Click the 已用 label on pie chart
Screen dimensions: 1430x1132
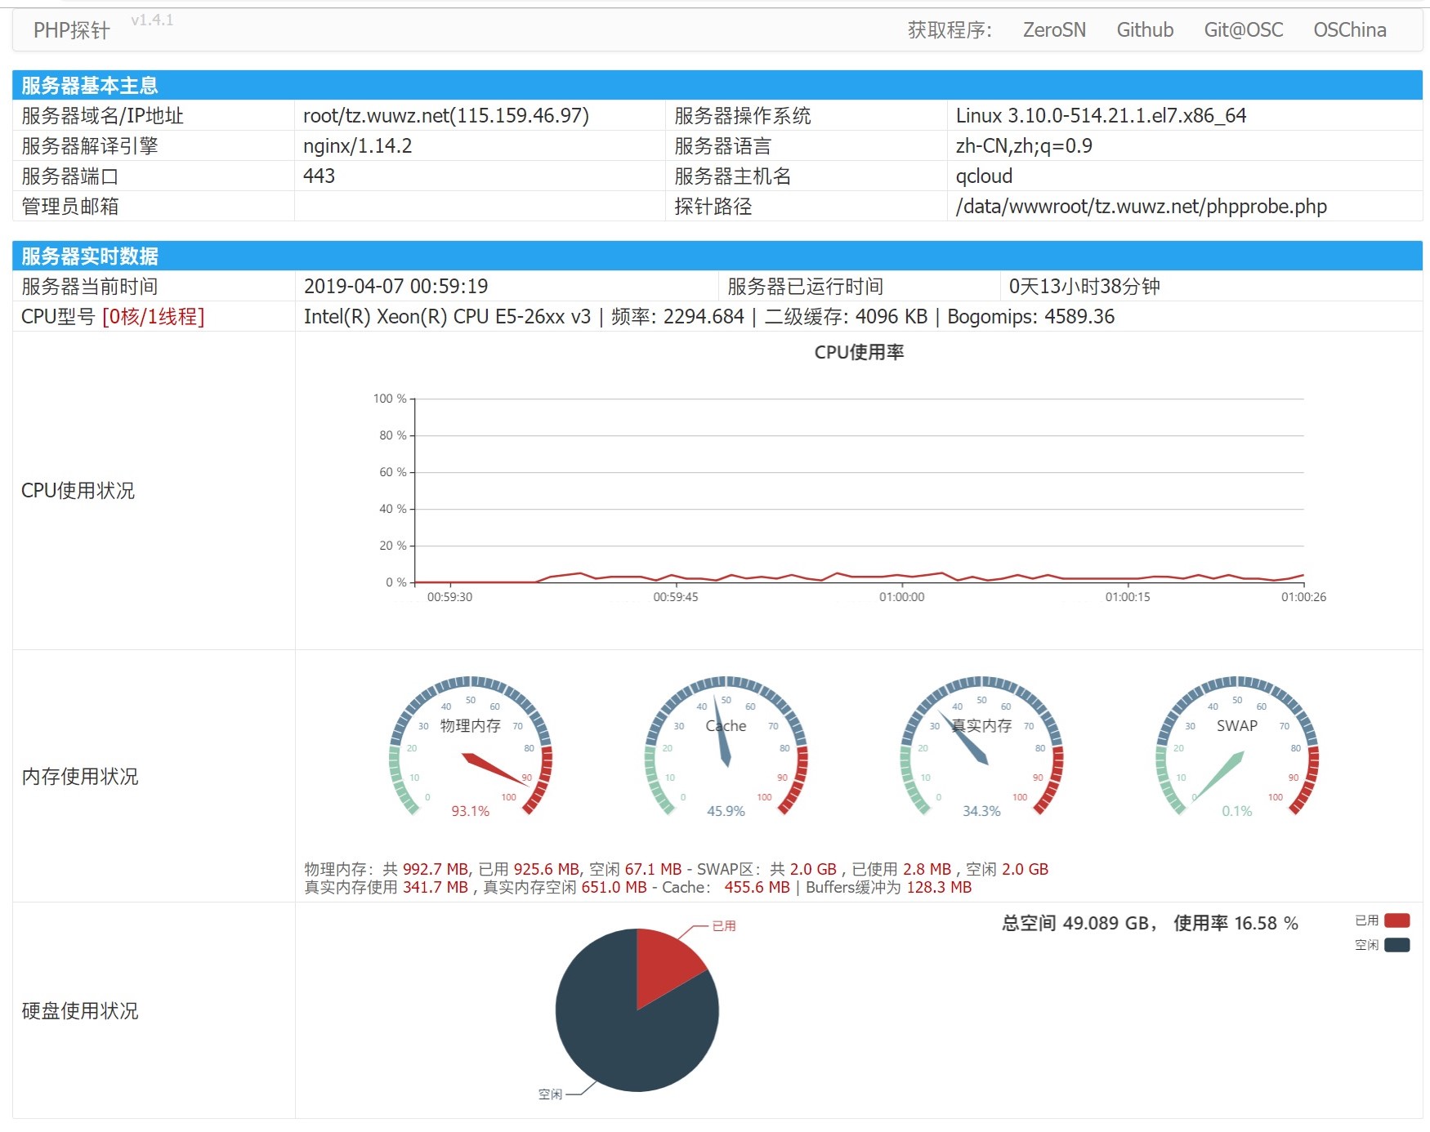coord(724,925)
